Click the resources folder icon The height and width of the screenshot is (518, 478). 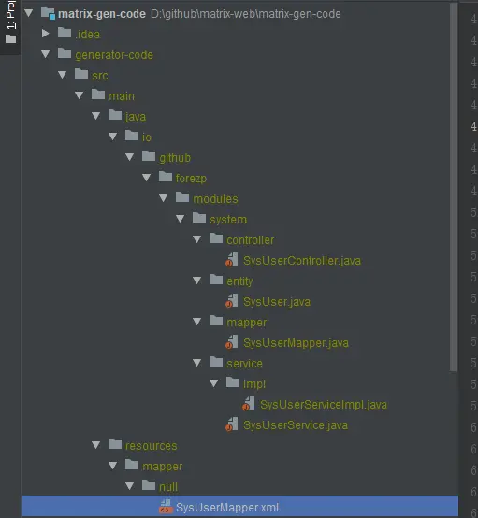coord(115,444)
